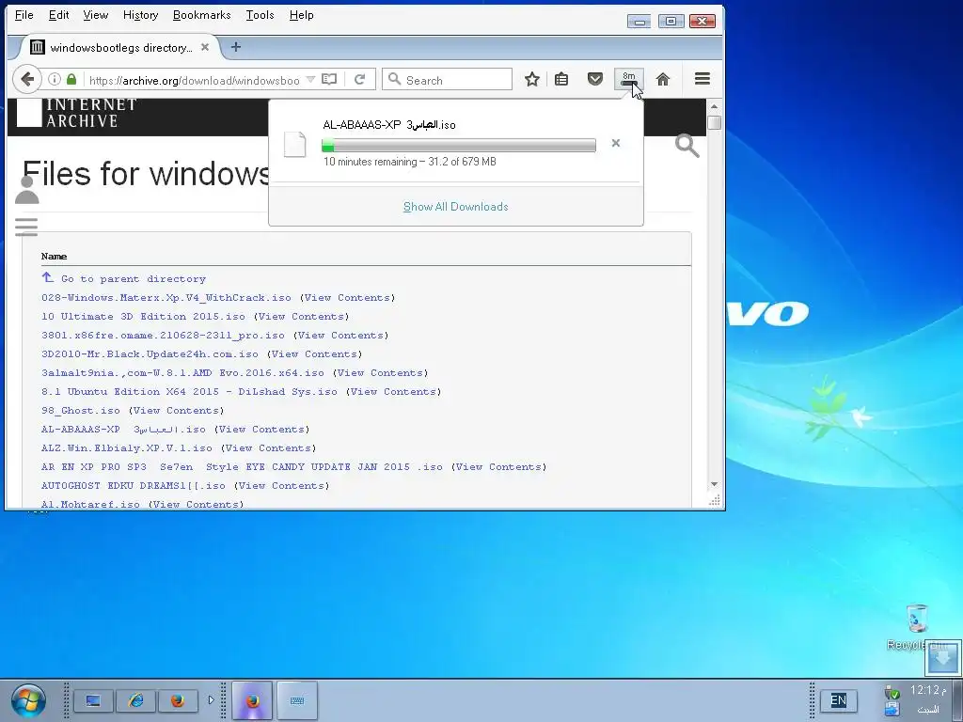Toggle the downloads panel button showing 8m
Screen dimensions: 963x722
pyautogui.click(x=629, y=79)
